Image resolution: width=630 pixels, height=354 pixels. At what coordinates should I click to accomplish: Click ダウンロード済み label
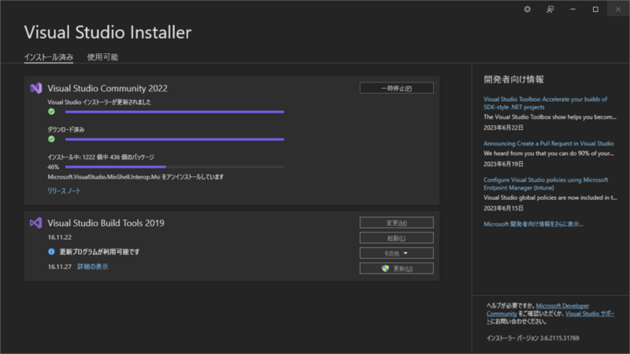[66, 130]
